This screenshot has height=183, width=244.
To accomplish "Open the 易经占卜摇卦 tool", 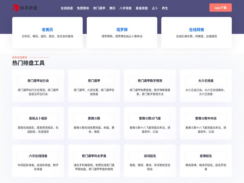I will pyautogui.click(x=38, y=118).
